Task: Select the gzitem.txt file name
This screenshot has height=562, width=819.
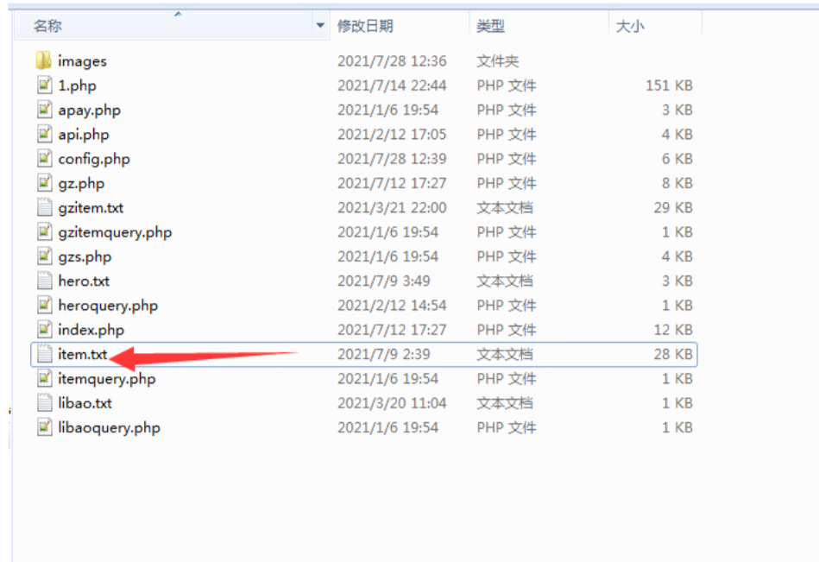Action: pyautogui.click(x=91, y=208)
